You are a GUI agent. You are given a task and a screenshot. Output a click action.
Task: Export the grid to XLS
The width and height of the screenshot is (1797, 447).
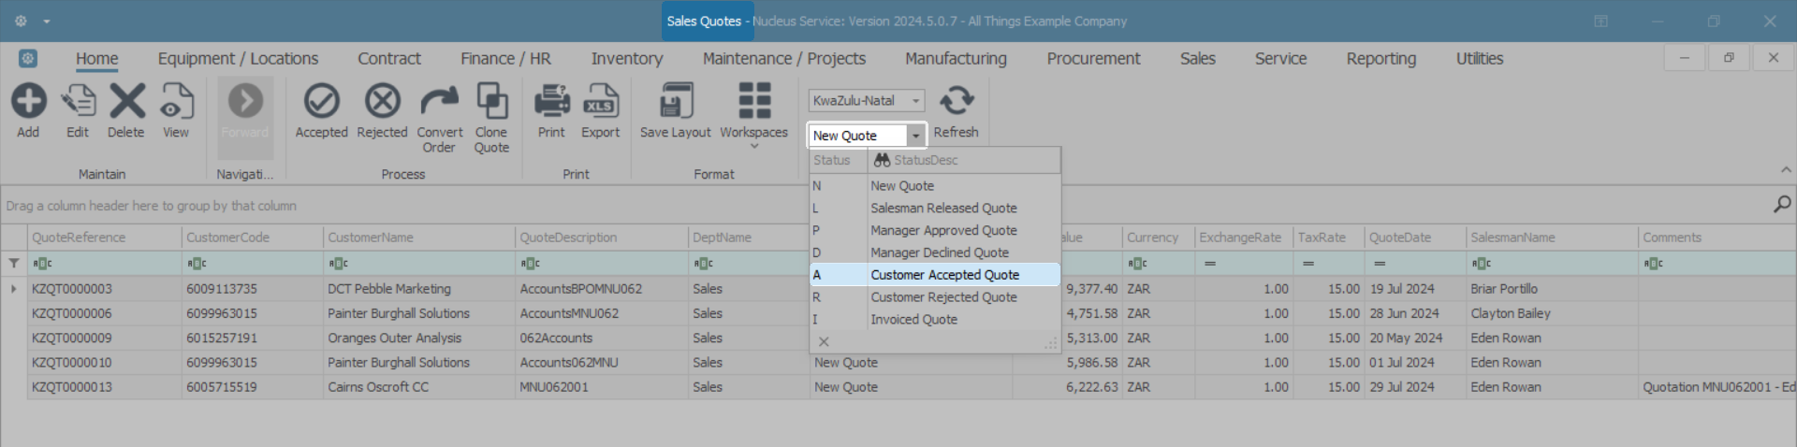[x=600, y=101]
